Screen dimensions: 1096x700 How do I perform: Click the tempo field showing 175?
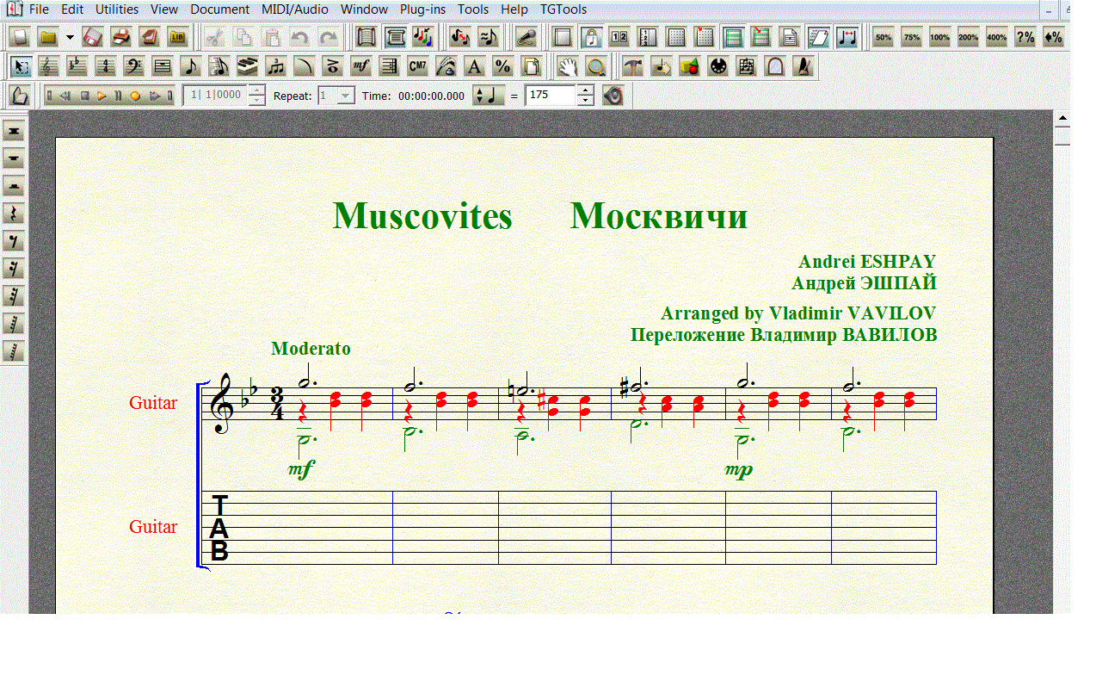(x=550, y=96)
